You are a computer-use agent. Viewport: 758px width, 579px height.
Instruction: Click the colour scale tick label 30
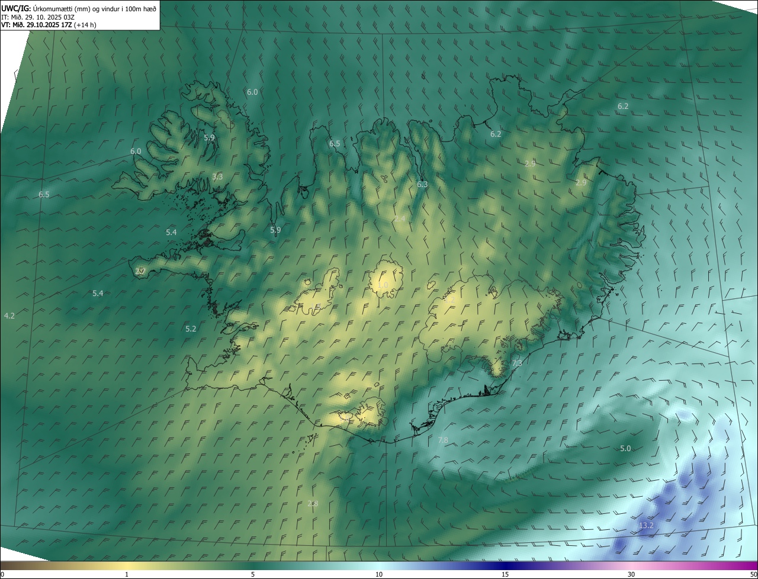631,575
